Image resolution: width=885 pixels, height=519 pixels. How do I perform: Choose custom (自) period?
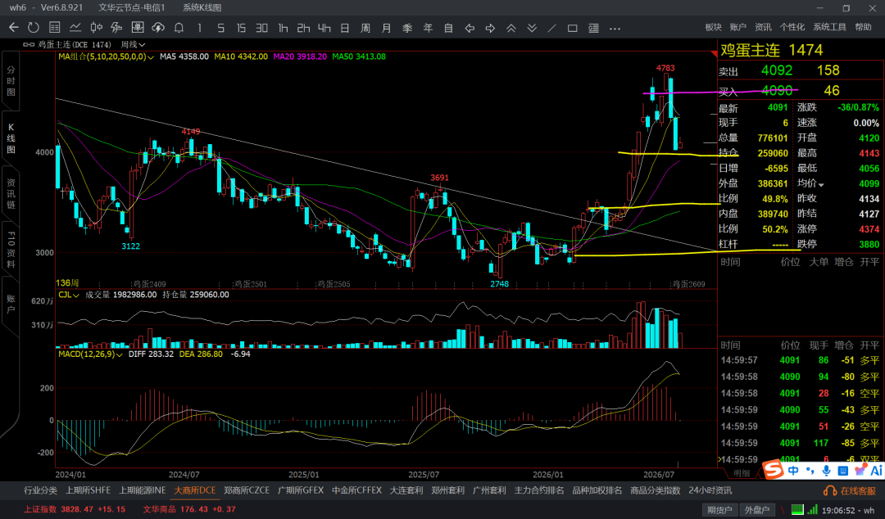click(448, 28)
